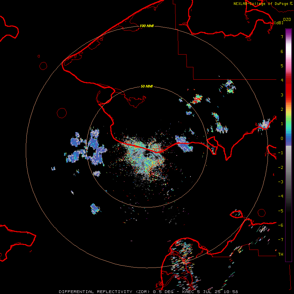Click the 50 NMI range ring label
This screenshot has width=294, height=294.
(x=147, y=86)
